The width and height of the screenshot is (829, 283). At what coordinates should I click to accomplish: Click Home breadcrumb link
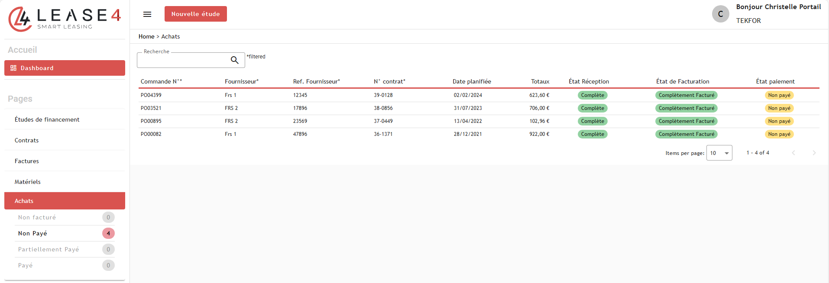(146, 37)
